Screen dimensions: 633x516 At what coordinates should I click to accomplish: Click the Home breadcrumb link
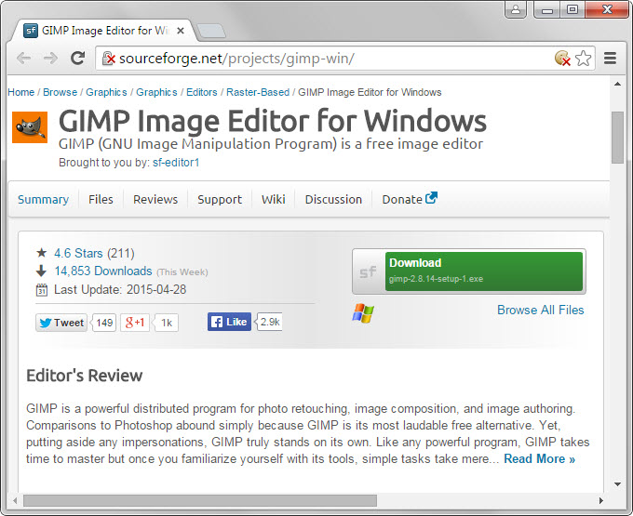click(x=21, y=92)
